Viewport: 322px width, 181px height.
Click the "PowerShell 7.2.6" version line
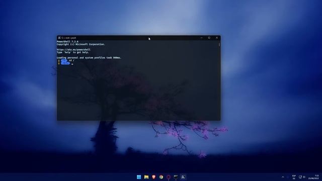[67, 42]
